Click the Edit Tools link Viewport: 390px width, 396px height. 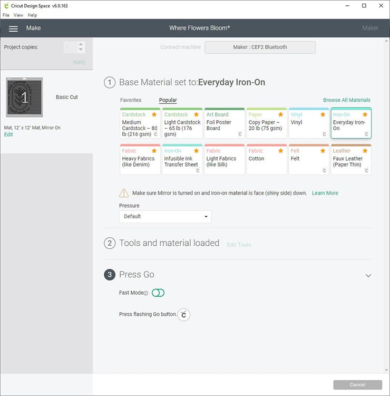[239, 245]
